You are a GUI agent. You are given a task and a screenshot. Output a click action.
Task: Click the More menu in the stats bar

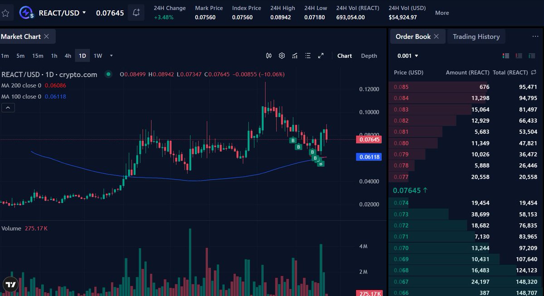442,13
